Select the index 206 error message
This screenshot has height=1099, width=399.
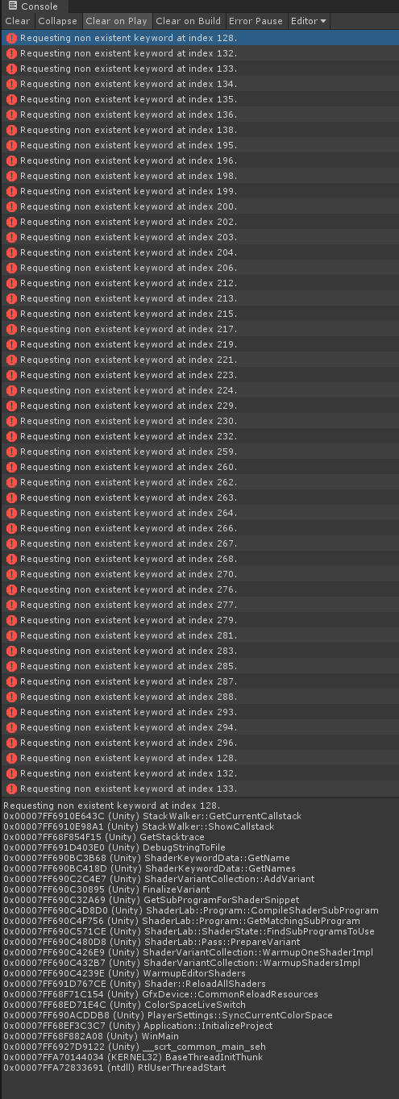point(199,268)
